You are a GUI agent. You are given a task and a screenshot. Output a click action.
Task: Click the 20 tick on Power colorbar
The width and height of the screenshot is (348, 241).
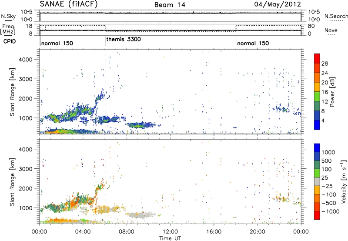coord(325,83)
